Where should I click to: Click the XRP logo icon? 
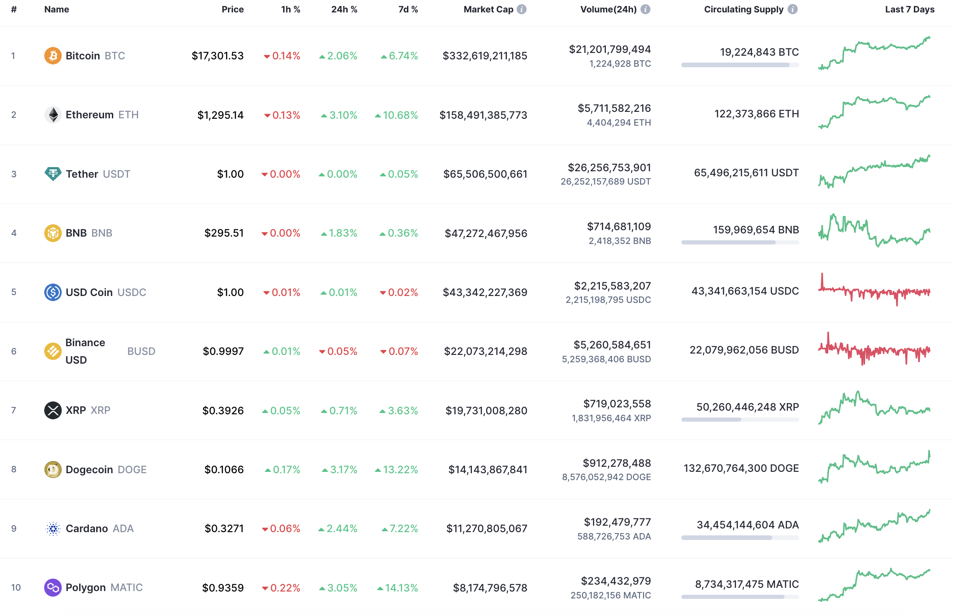click(53, 410)
